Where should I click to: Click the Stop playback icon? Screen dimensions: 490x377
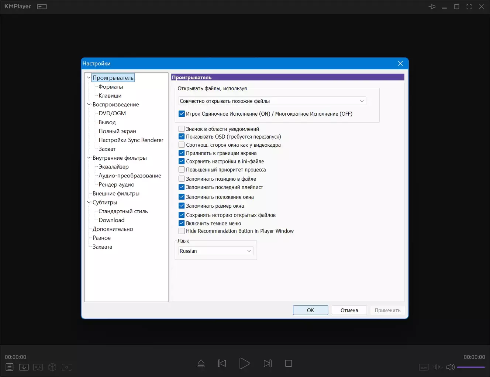pyautogui.click(x=289, y=363)
